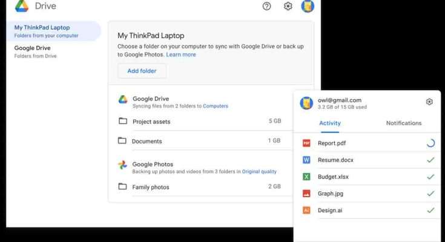The width and height of the screenshot is (445, 242).
Task: Click the My ThinkPad Laptop panel heading
Action: [151, 36]
